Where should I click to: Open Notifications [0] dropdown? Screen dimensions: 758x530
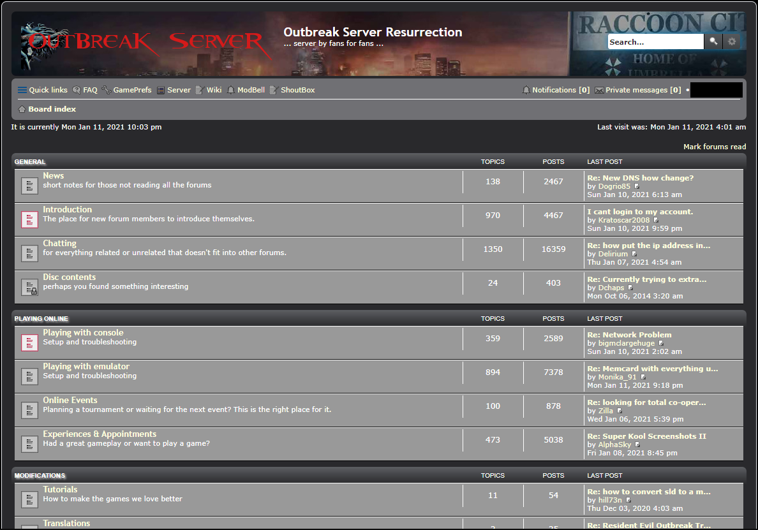click(556, 90)
